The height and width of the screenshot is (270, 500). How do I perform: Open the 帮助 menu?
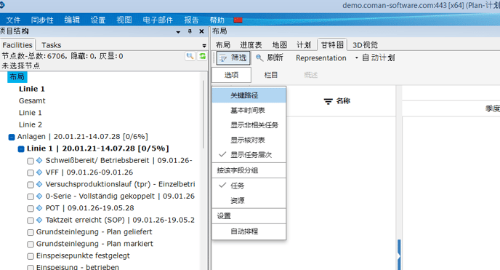pyautogui.click(x=217, y=20)
